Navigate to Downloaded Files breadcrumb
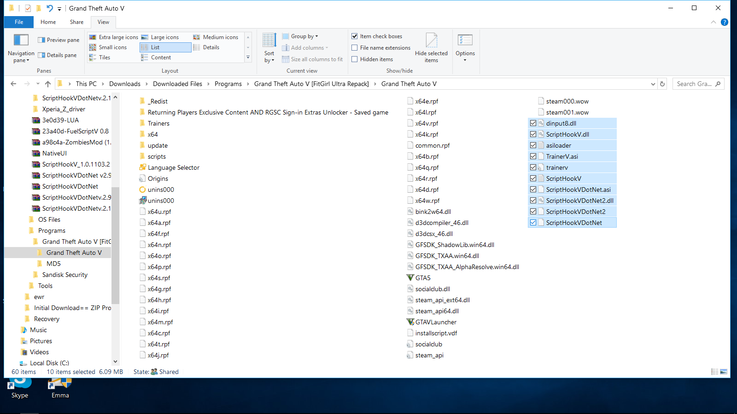The height and width of the screenshot is (414, 737). coord(177,84)
